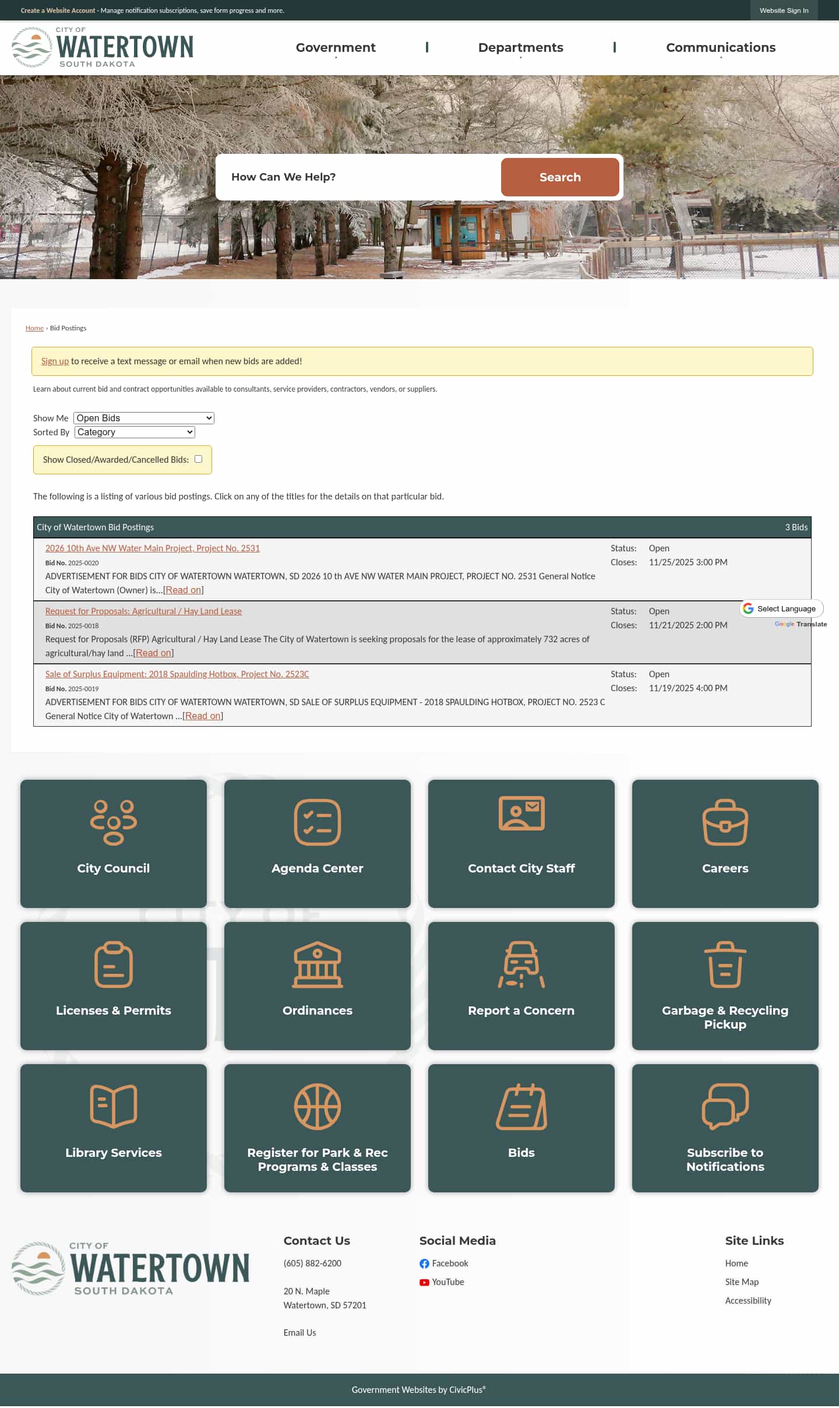Open the Departments menu
This screenshot has height=1408, width=839.
(521, 48)
